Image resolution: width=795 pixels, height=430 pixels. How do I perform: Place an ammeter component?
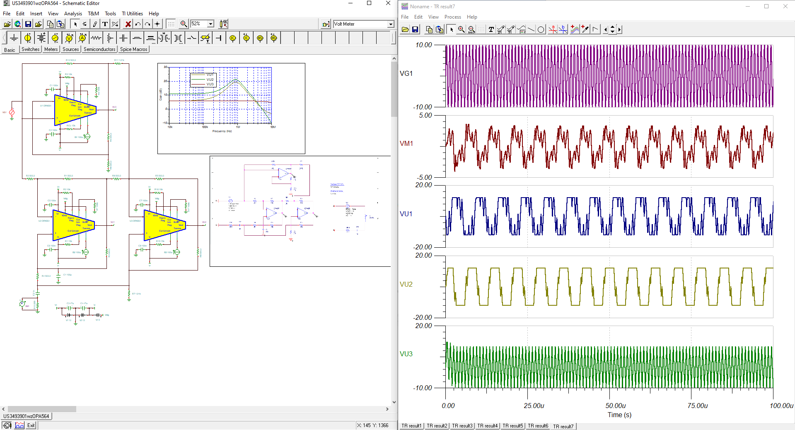(x=82, y=38)
